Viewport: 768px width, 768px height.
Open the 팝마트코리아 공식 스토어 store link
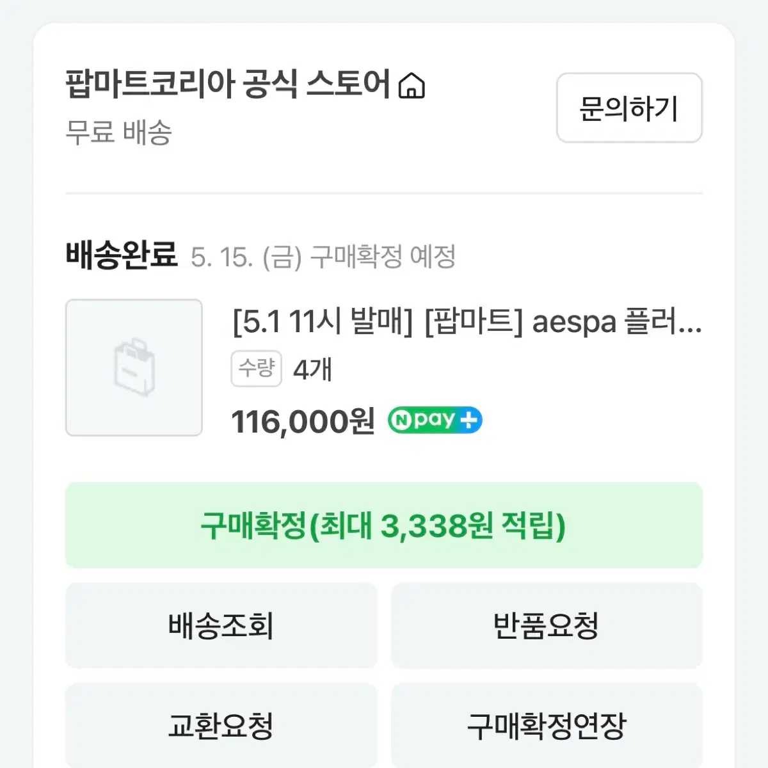click(x=228, y=85)
